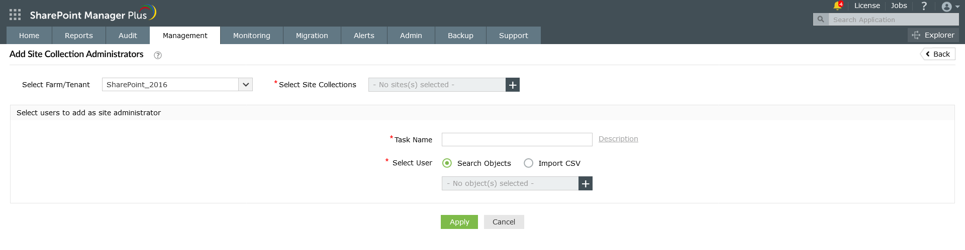Expand the Select Farm/Tenant dropdown

[246, 85]
